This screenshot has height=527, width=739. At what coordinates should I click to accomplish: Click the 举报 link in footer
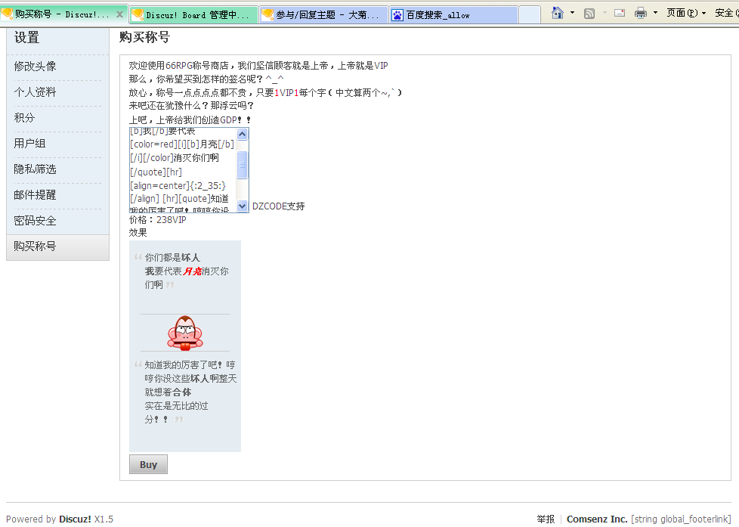pyautogui.click(x=546, y=519)
